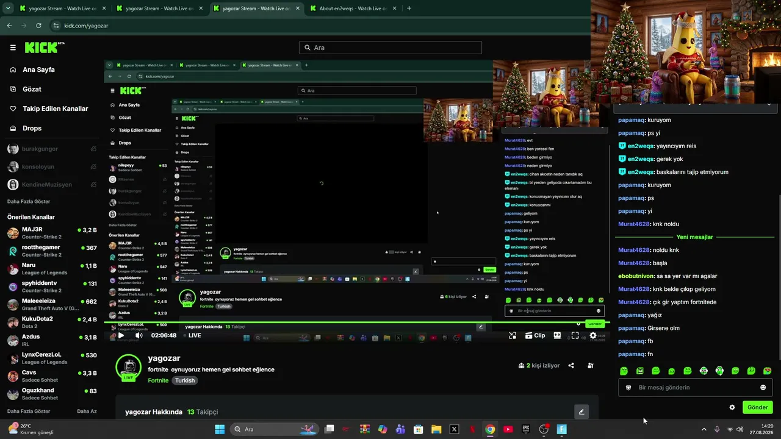Open channel moderation icon beside share
The width and height of the screenshot is (781, 439).
590,366
